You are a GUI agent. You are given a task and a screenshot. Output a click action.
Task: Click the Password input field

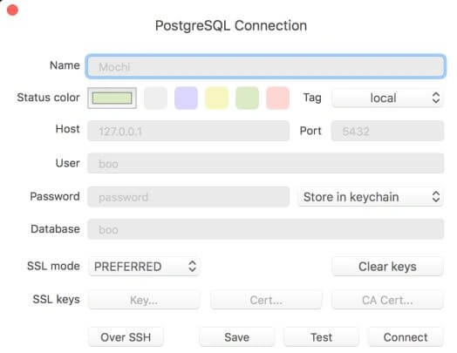(x=188, y=197)
